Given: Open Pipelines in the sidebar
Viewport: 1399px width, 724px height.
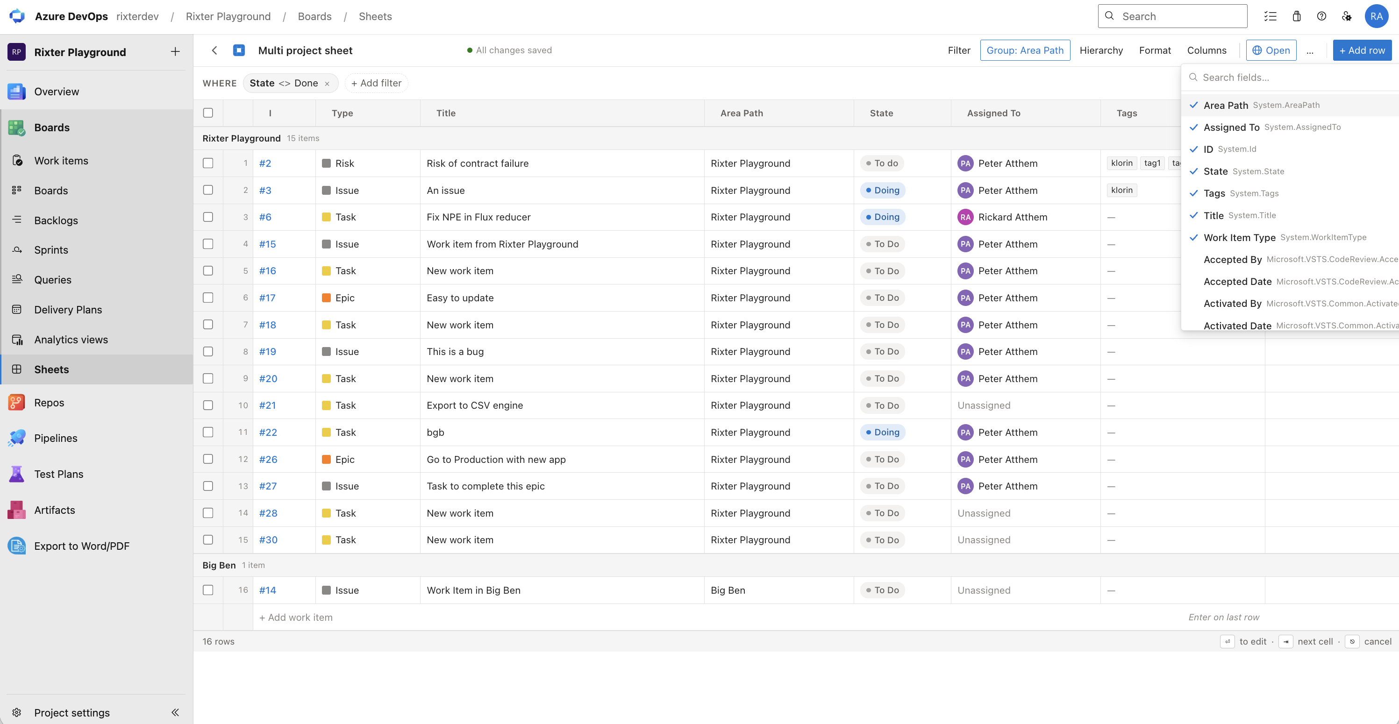Looking at the screenshot, I should 97,438.
